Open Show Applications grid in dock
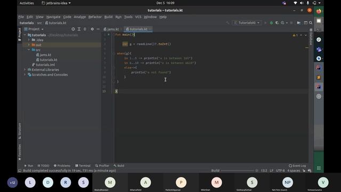This screenshot has height=192, width=341. [x=319, y=168]
